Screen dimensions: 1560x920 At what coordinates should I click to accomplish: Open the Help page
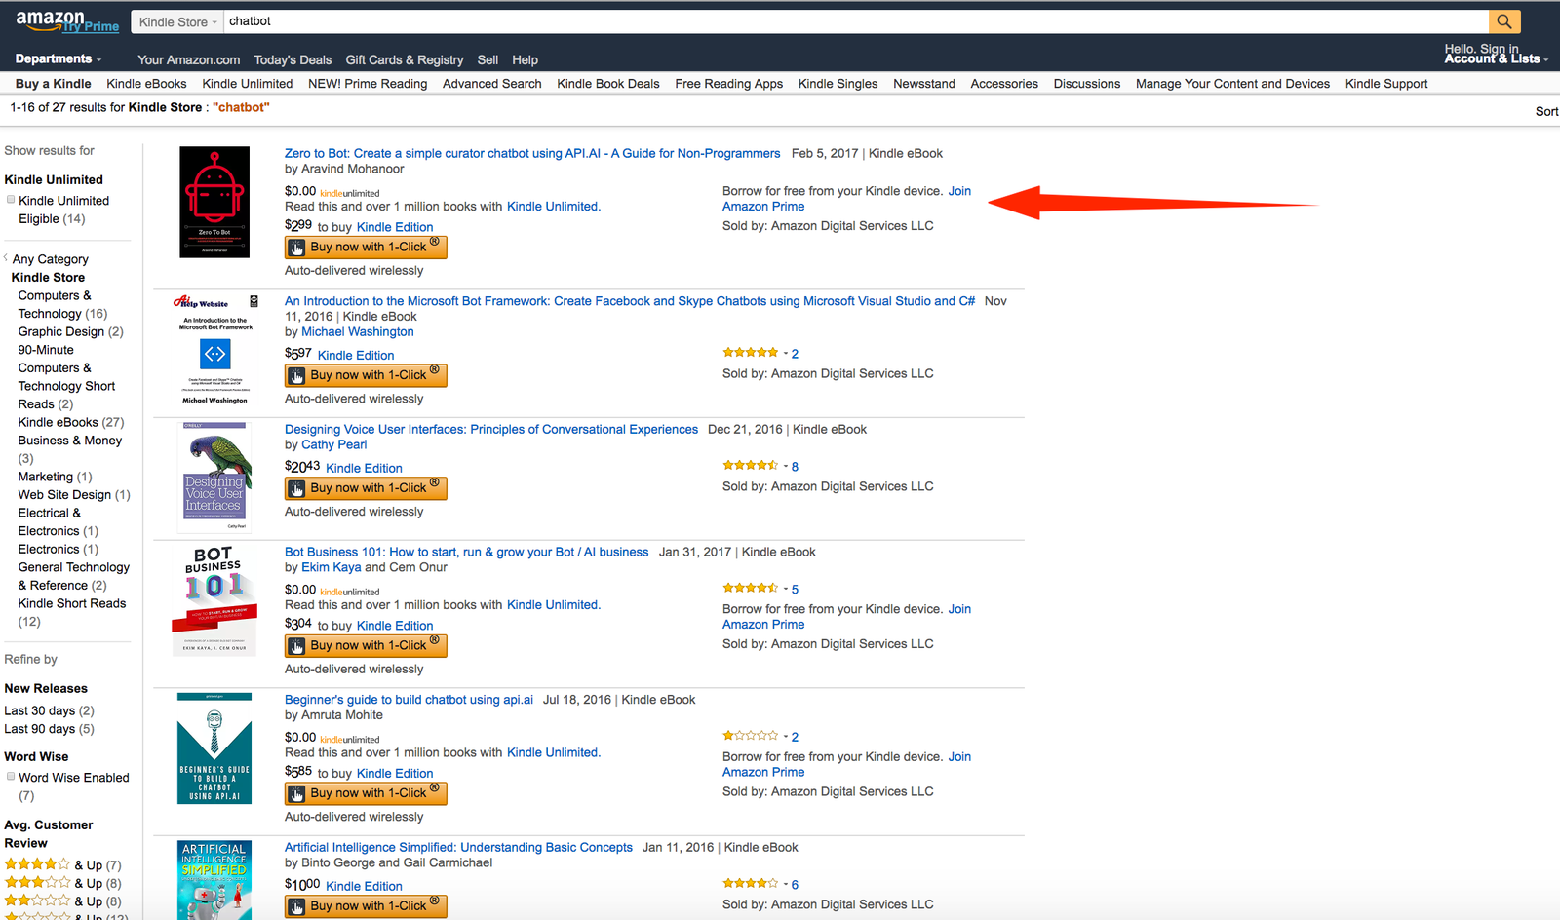point(525,59)
